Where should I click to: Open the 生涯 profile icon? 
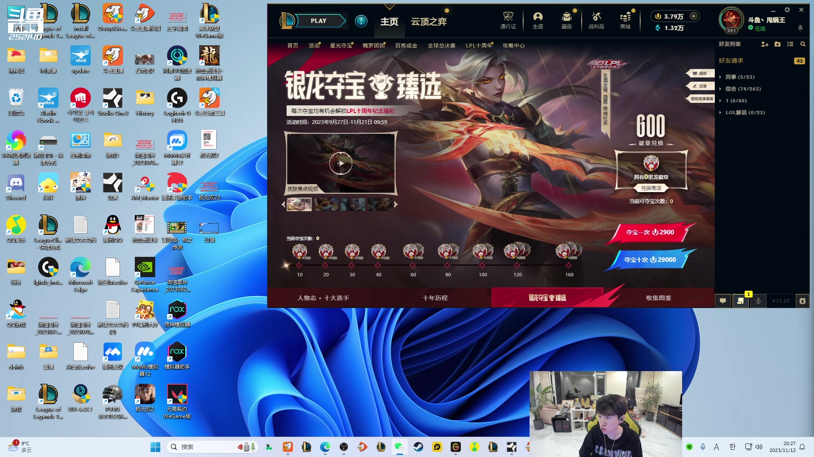(x=538, y=20)
